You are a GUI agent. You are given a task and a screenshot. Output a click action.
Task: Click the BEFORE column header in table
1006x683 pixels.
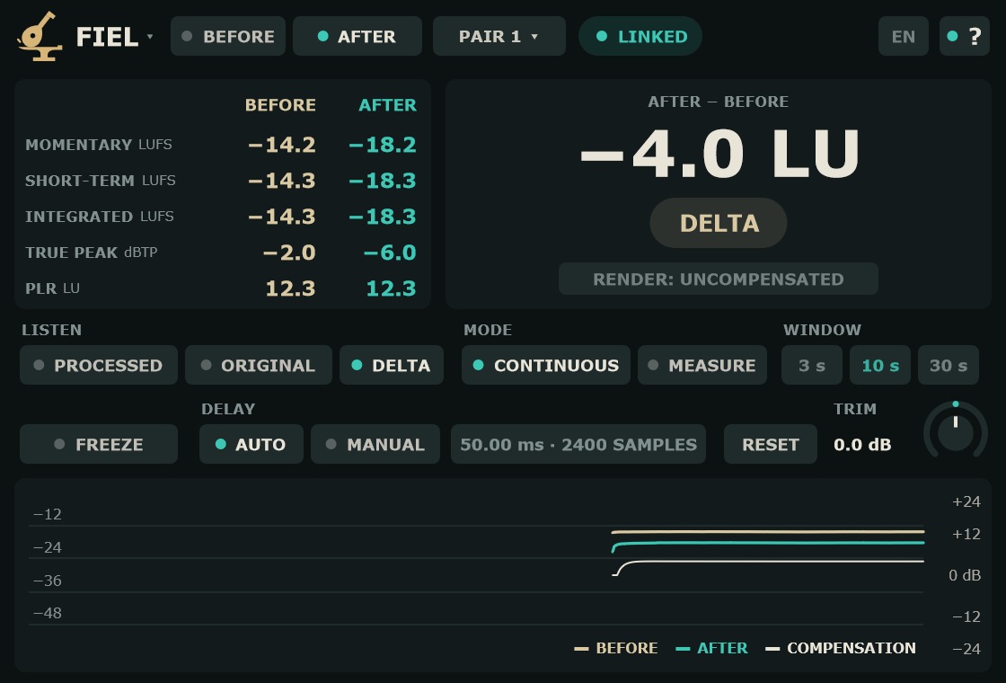tap(280, 104)
